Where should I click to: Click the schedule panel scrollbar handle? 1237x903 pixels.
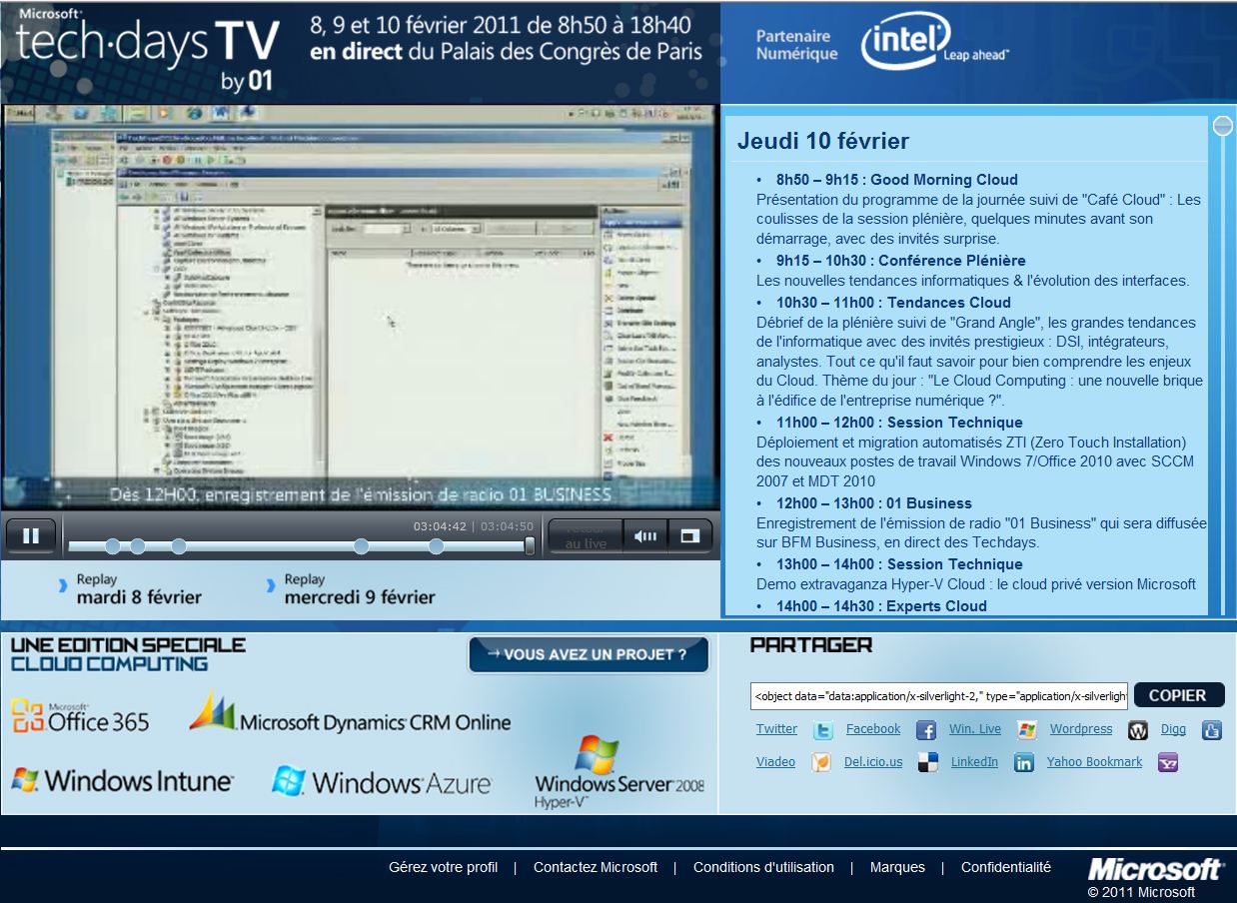tap(1222, 126)
